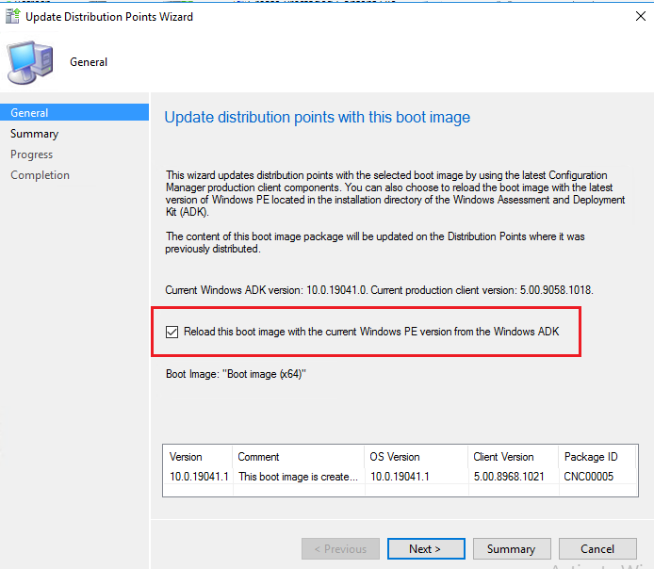The image size is (654, 569).
Task: Cancel the wizard
Action: click(x=597, y=548)
